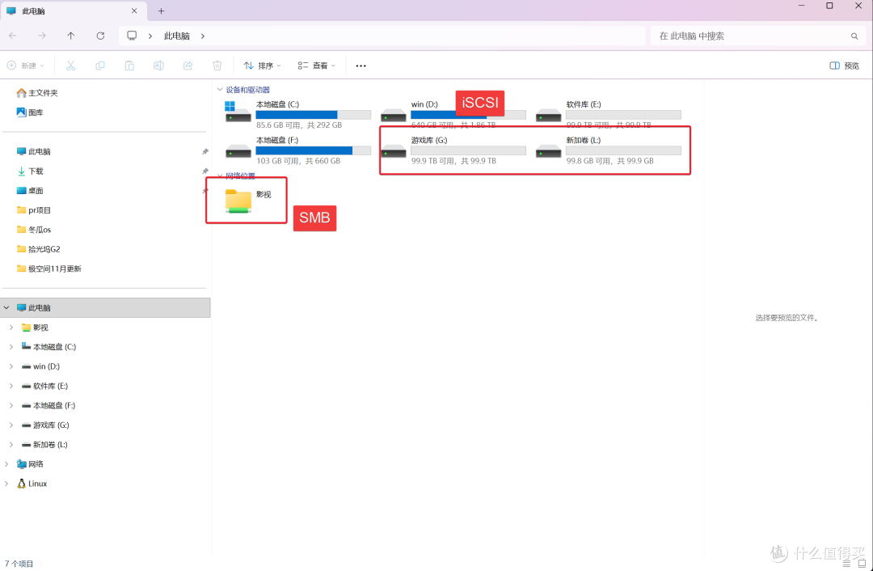This screenshot has height=571, width=873.
Task: Expand 新加卷 (L:) in the tree
Action: click(x=11, y=445)
